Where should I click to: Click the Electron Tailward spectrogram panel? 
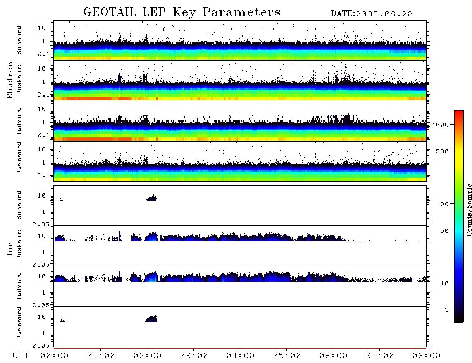tap(240, 121)
